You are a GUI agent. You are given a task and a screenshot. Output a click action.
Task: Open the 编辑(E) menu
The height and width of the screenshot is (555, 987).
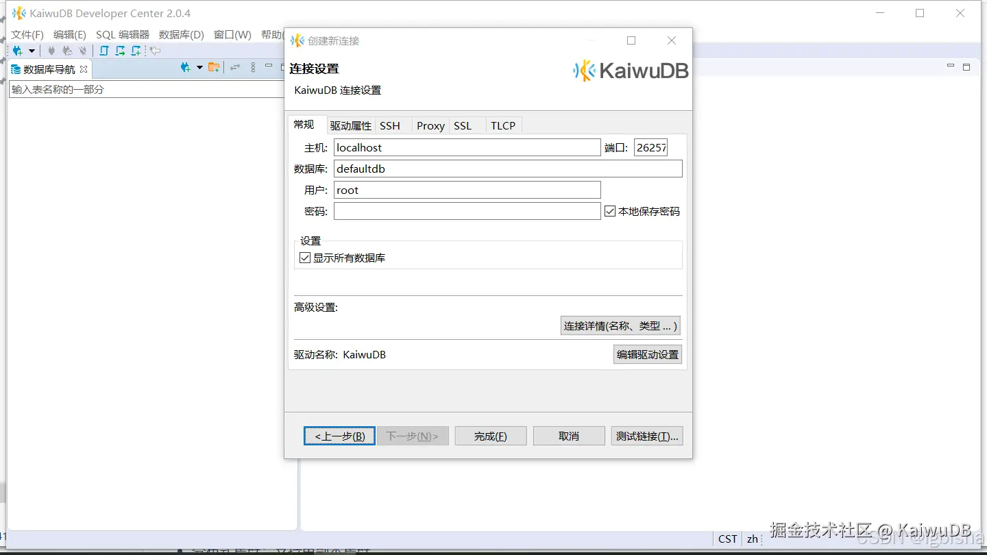coord(70,34)
